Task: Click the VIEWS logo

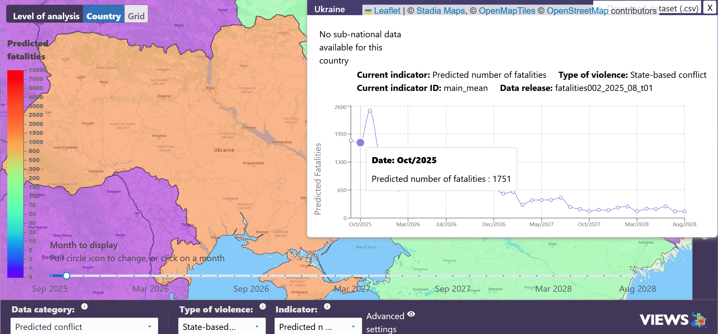Action: pos(673,320)
